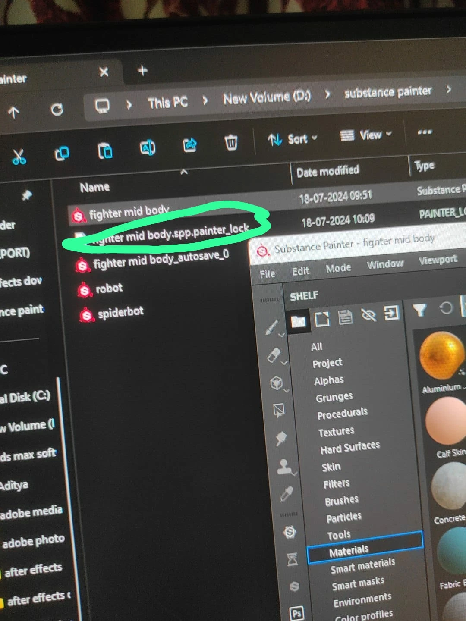Select the Clone stamp tool
This screenshot has width=466, height=621.
(x=284, y=466)
